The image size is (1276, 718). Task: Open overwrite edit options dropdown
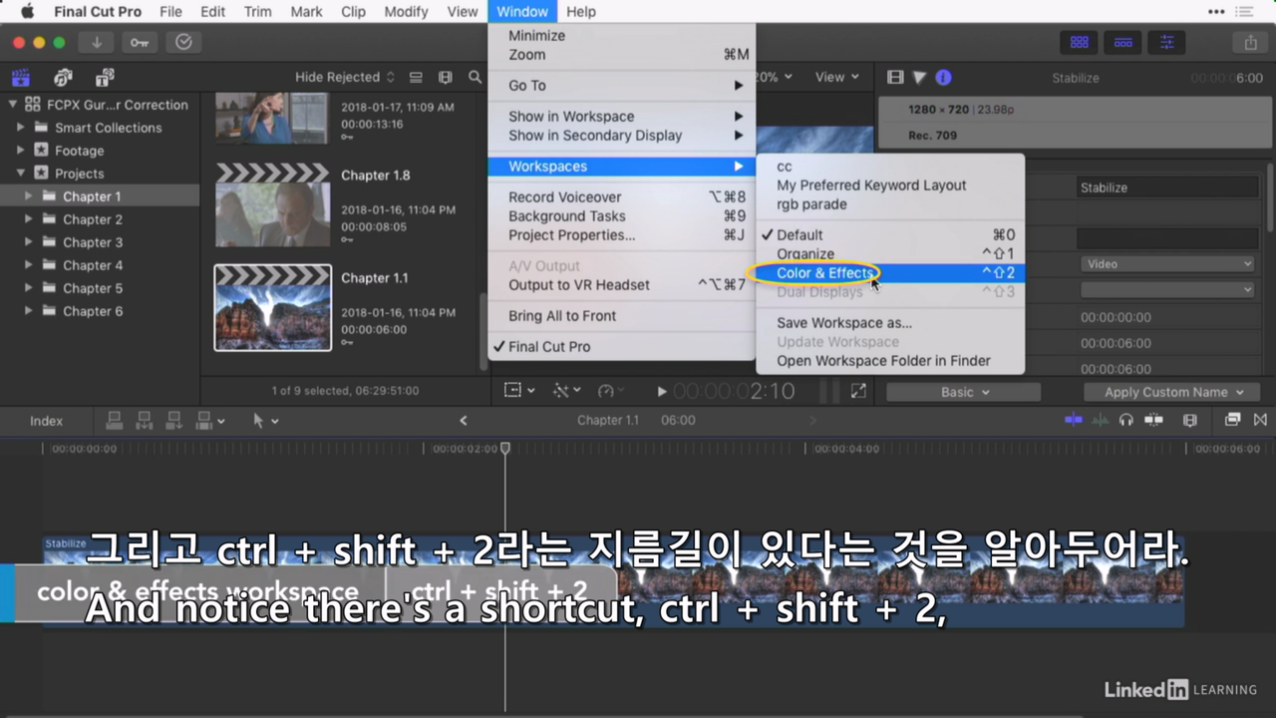click(210, 420)
